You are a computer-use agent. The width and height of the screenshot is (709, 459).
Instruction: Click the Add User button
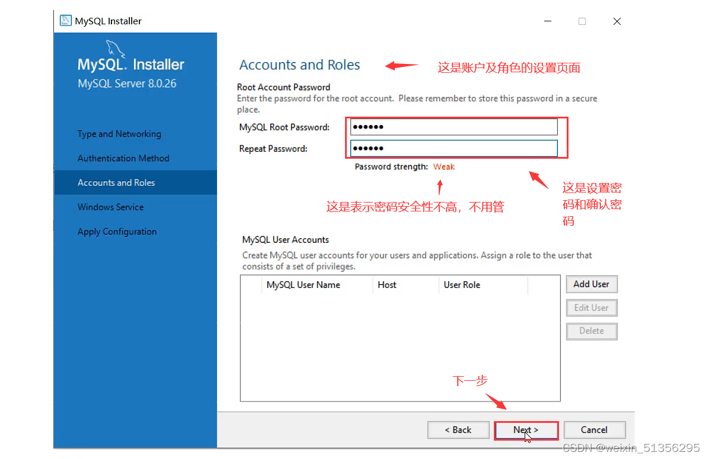click(592, 284)
